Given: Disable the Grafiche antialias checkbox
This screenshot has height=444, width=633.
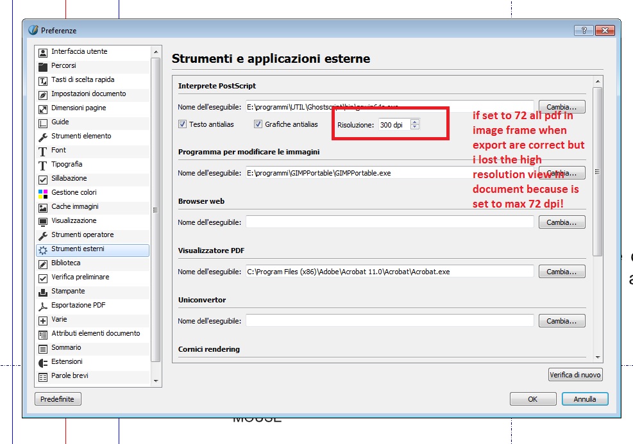Looking at the screenshot, I should tap(258, 124).
